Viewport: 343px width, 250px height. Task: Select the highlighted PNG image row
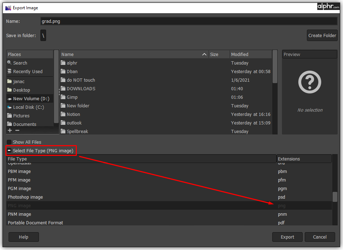[169, 205]
